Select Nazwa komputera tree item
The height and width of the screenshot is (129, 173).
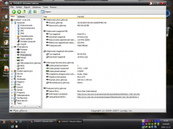tap(27, 28)
